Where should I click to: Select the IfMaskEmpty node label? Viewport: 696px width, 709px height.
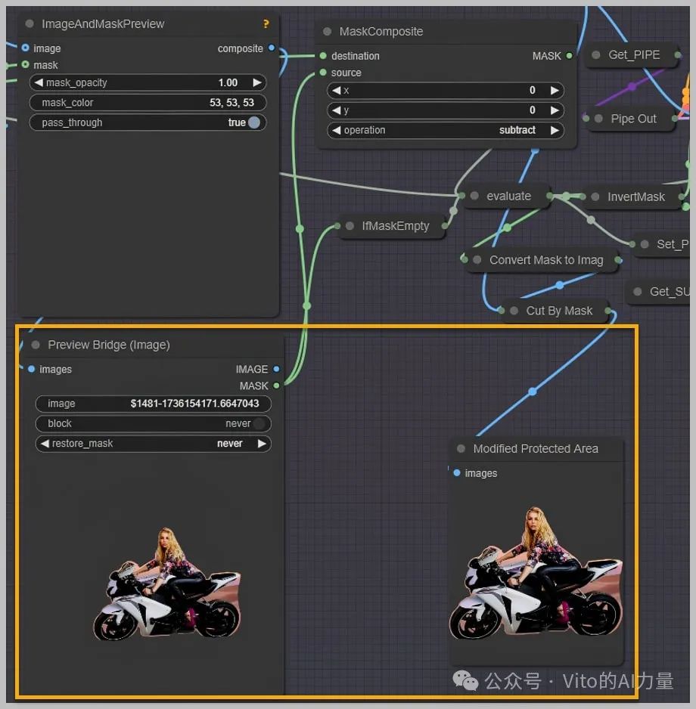396,226
